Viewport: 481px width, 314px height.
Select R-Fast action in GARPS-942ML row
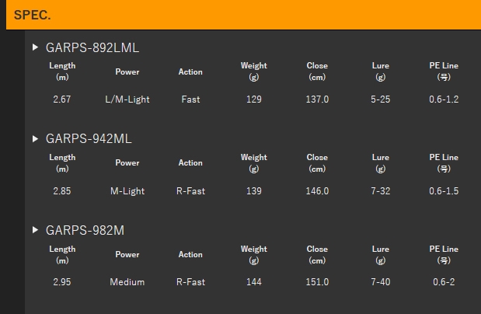click(190, 191)
